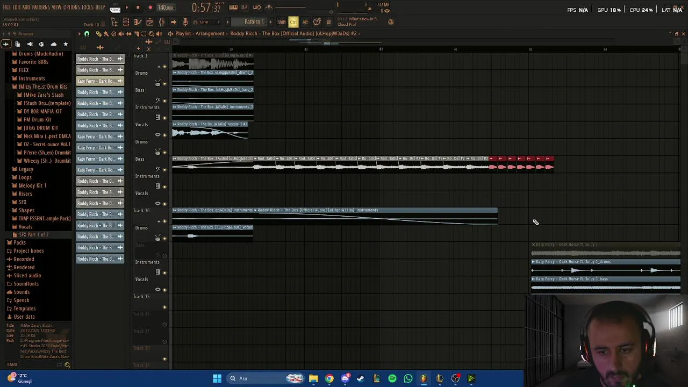688x387 pixels.
Task: Select the Slip tool in the playlist toolbar
Action: pos(128,34)
